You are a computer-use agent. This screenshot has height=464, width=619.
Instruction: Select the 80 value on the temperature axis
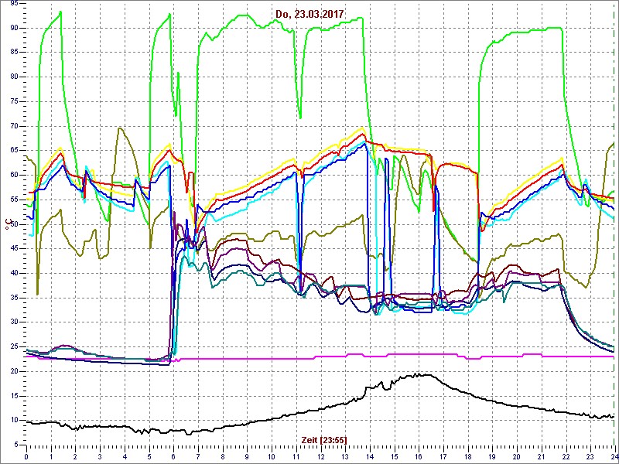[x=13, y=77]
